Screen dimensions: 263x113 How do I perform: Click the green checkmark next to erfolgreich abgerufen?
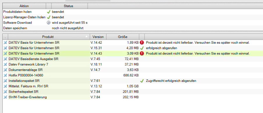(x=142, y=48)
